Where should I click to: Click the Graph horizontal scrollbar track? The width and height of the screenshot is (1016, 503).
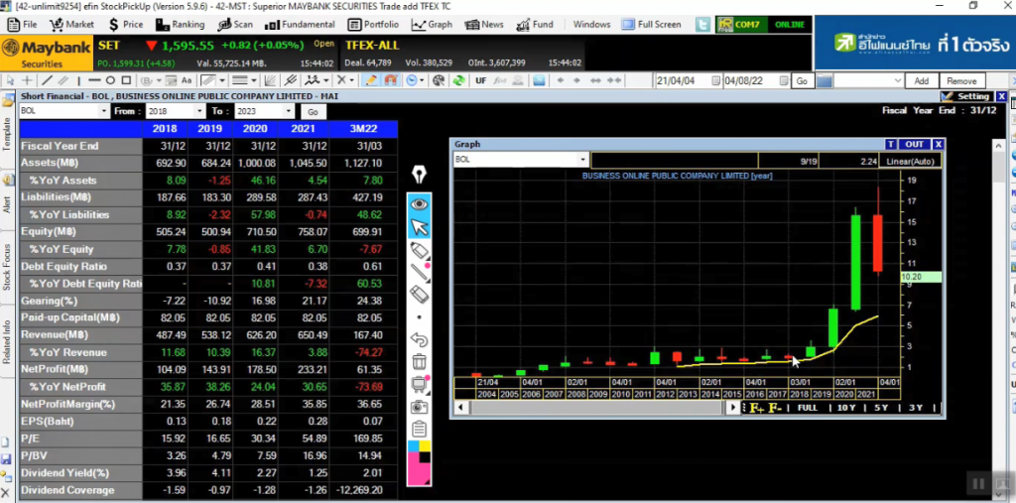click(596, 408)
